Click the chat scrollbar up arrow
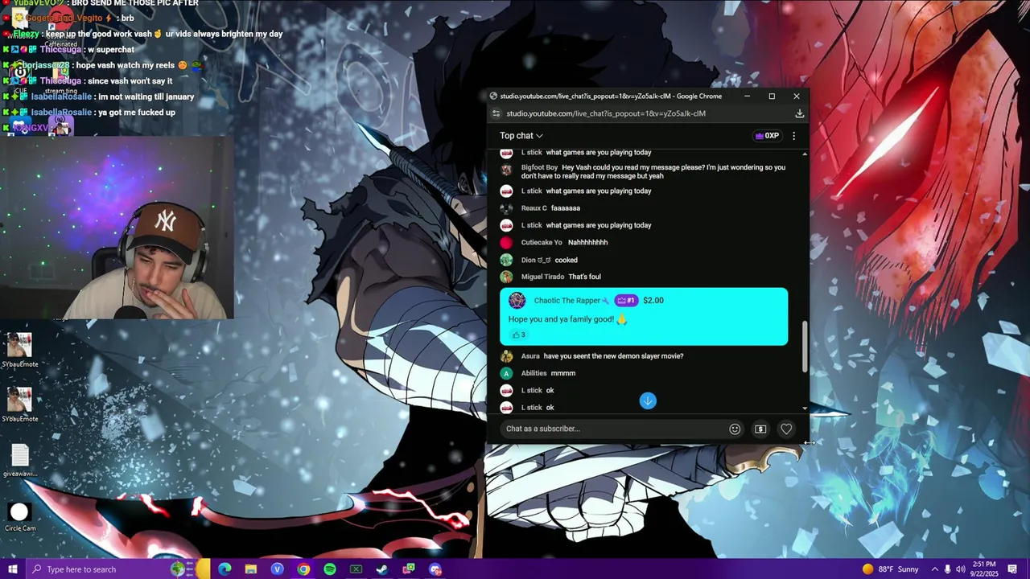The height and width of the screenshot is (579, 1030). pos(805,153)
